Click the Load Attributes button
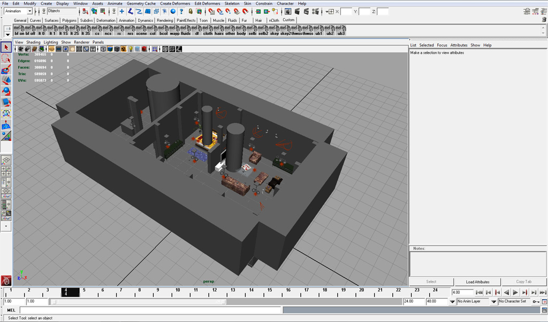Screen dimensions: 548x322 point(477,282)
